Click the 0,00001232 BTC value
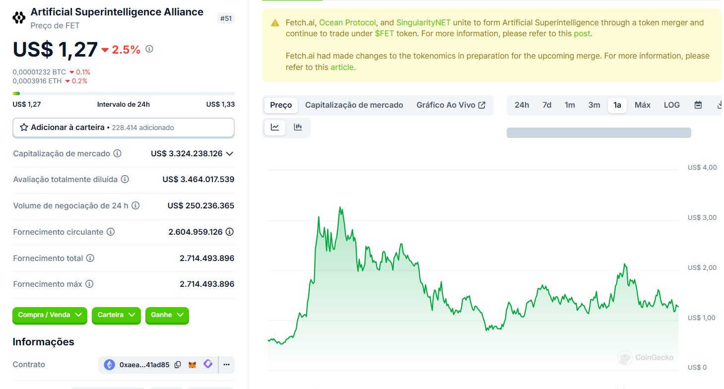 [39, 72]
